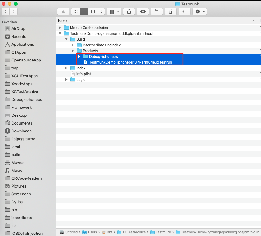Open XCUITestApps sidebar folder
This screenshot has width=261, height=236.
21,76
